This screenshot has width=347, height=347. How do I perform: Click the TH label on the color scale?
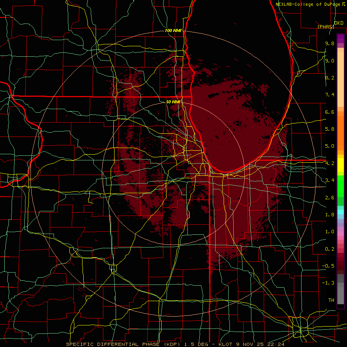pyautogui.click(x=331, y=300)
